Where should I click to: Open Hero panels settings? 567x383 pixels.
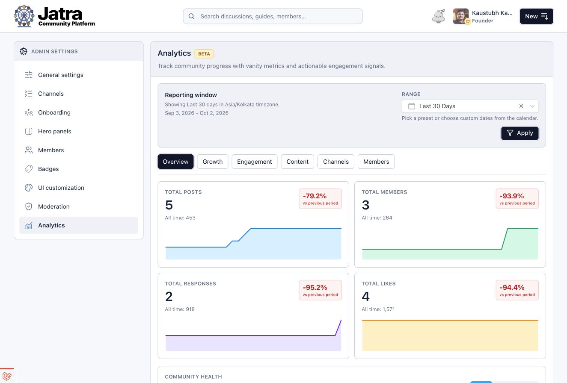79,131
